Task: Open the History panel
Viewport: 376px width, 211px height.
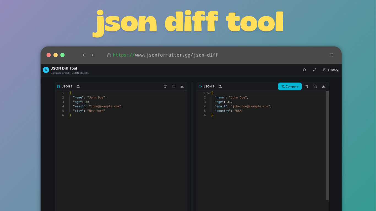Action: click(331, 70)
